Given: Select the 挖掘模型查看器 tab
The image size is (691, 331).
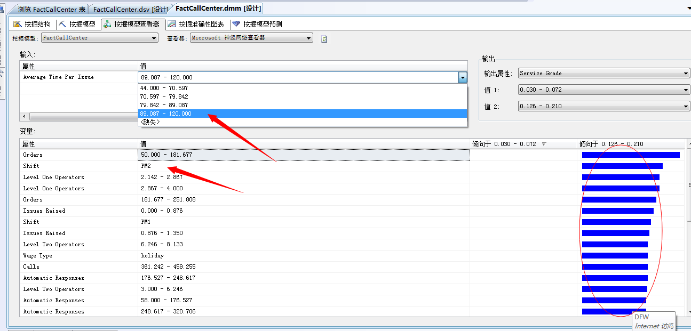Looking at the screenshot, I should coord(132,24).
